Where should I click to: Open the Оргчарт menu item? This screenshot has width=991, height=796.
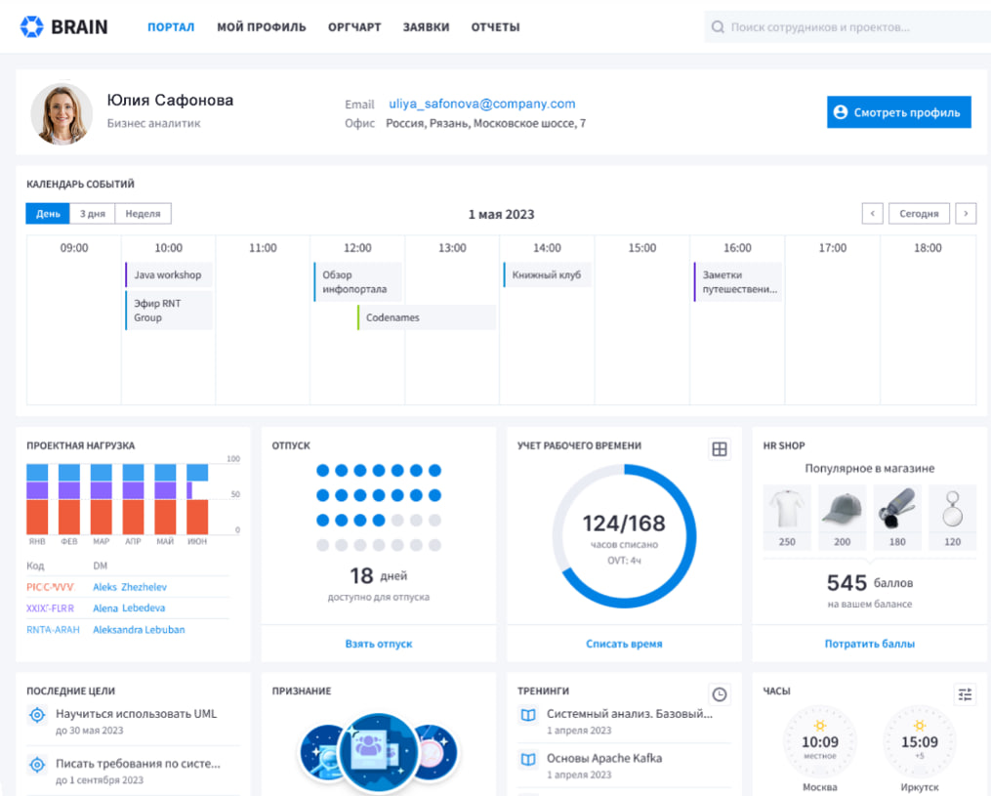(x=354, y=27)
